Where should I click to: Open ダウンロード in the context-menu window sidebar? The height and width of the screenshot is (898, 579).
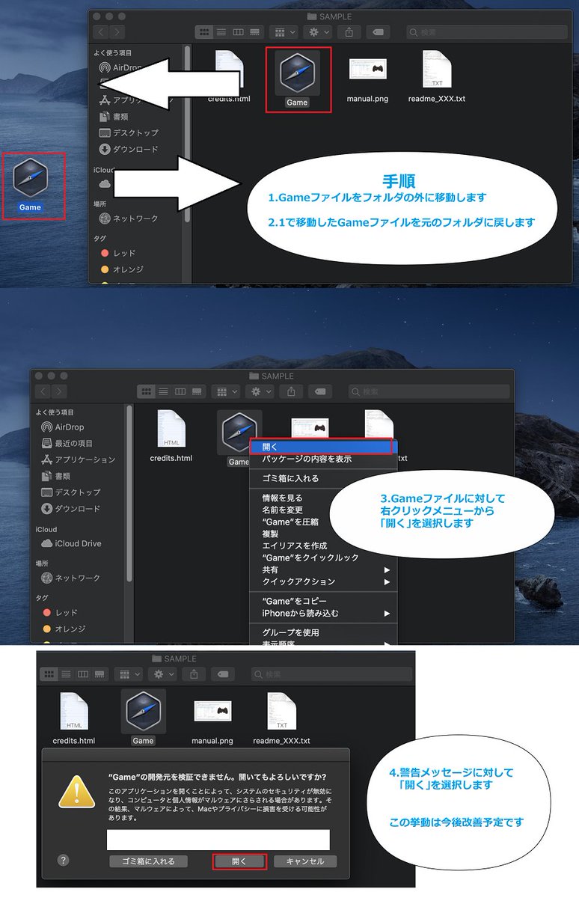(x=70, y=509)
